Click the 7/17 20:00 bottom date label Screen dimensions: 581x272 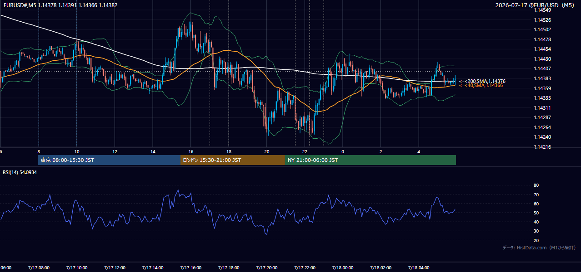coord(267,268)
